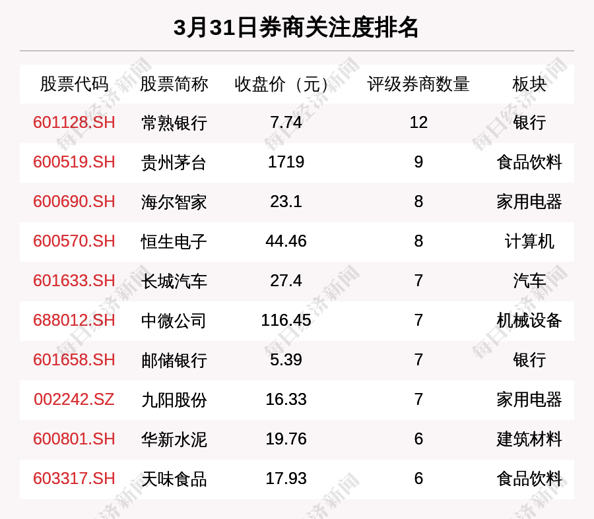
Task: Click broker count 6 for 华新水泥
Action: pyautogui.click(x=418, y=439)
